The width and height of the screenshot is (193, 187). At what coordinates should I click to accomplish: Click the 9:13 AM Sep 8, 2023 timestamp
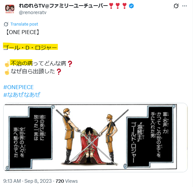27,181
